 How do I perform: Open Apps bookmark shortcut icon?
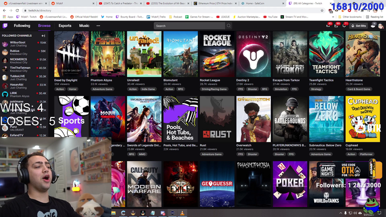(x=4, y=17)
